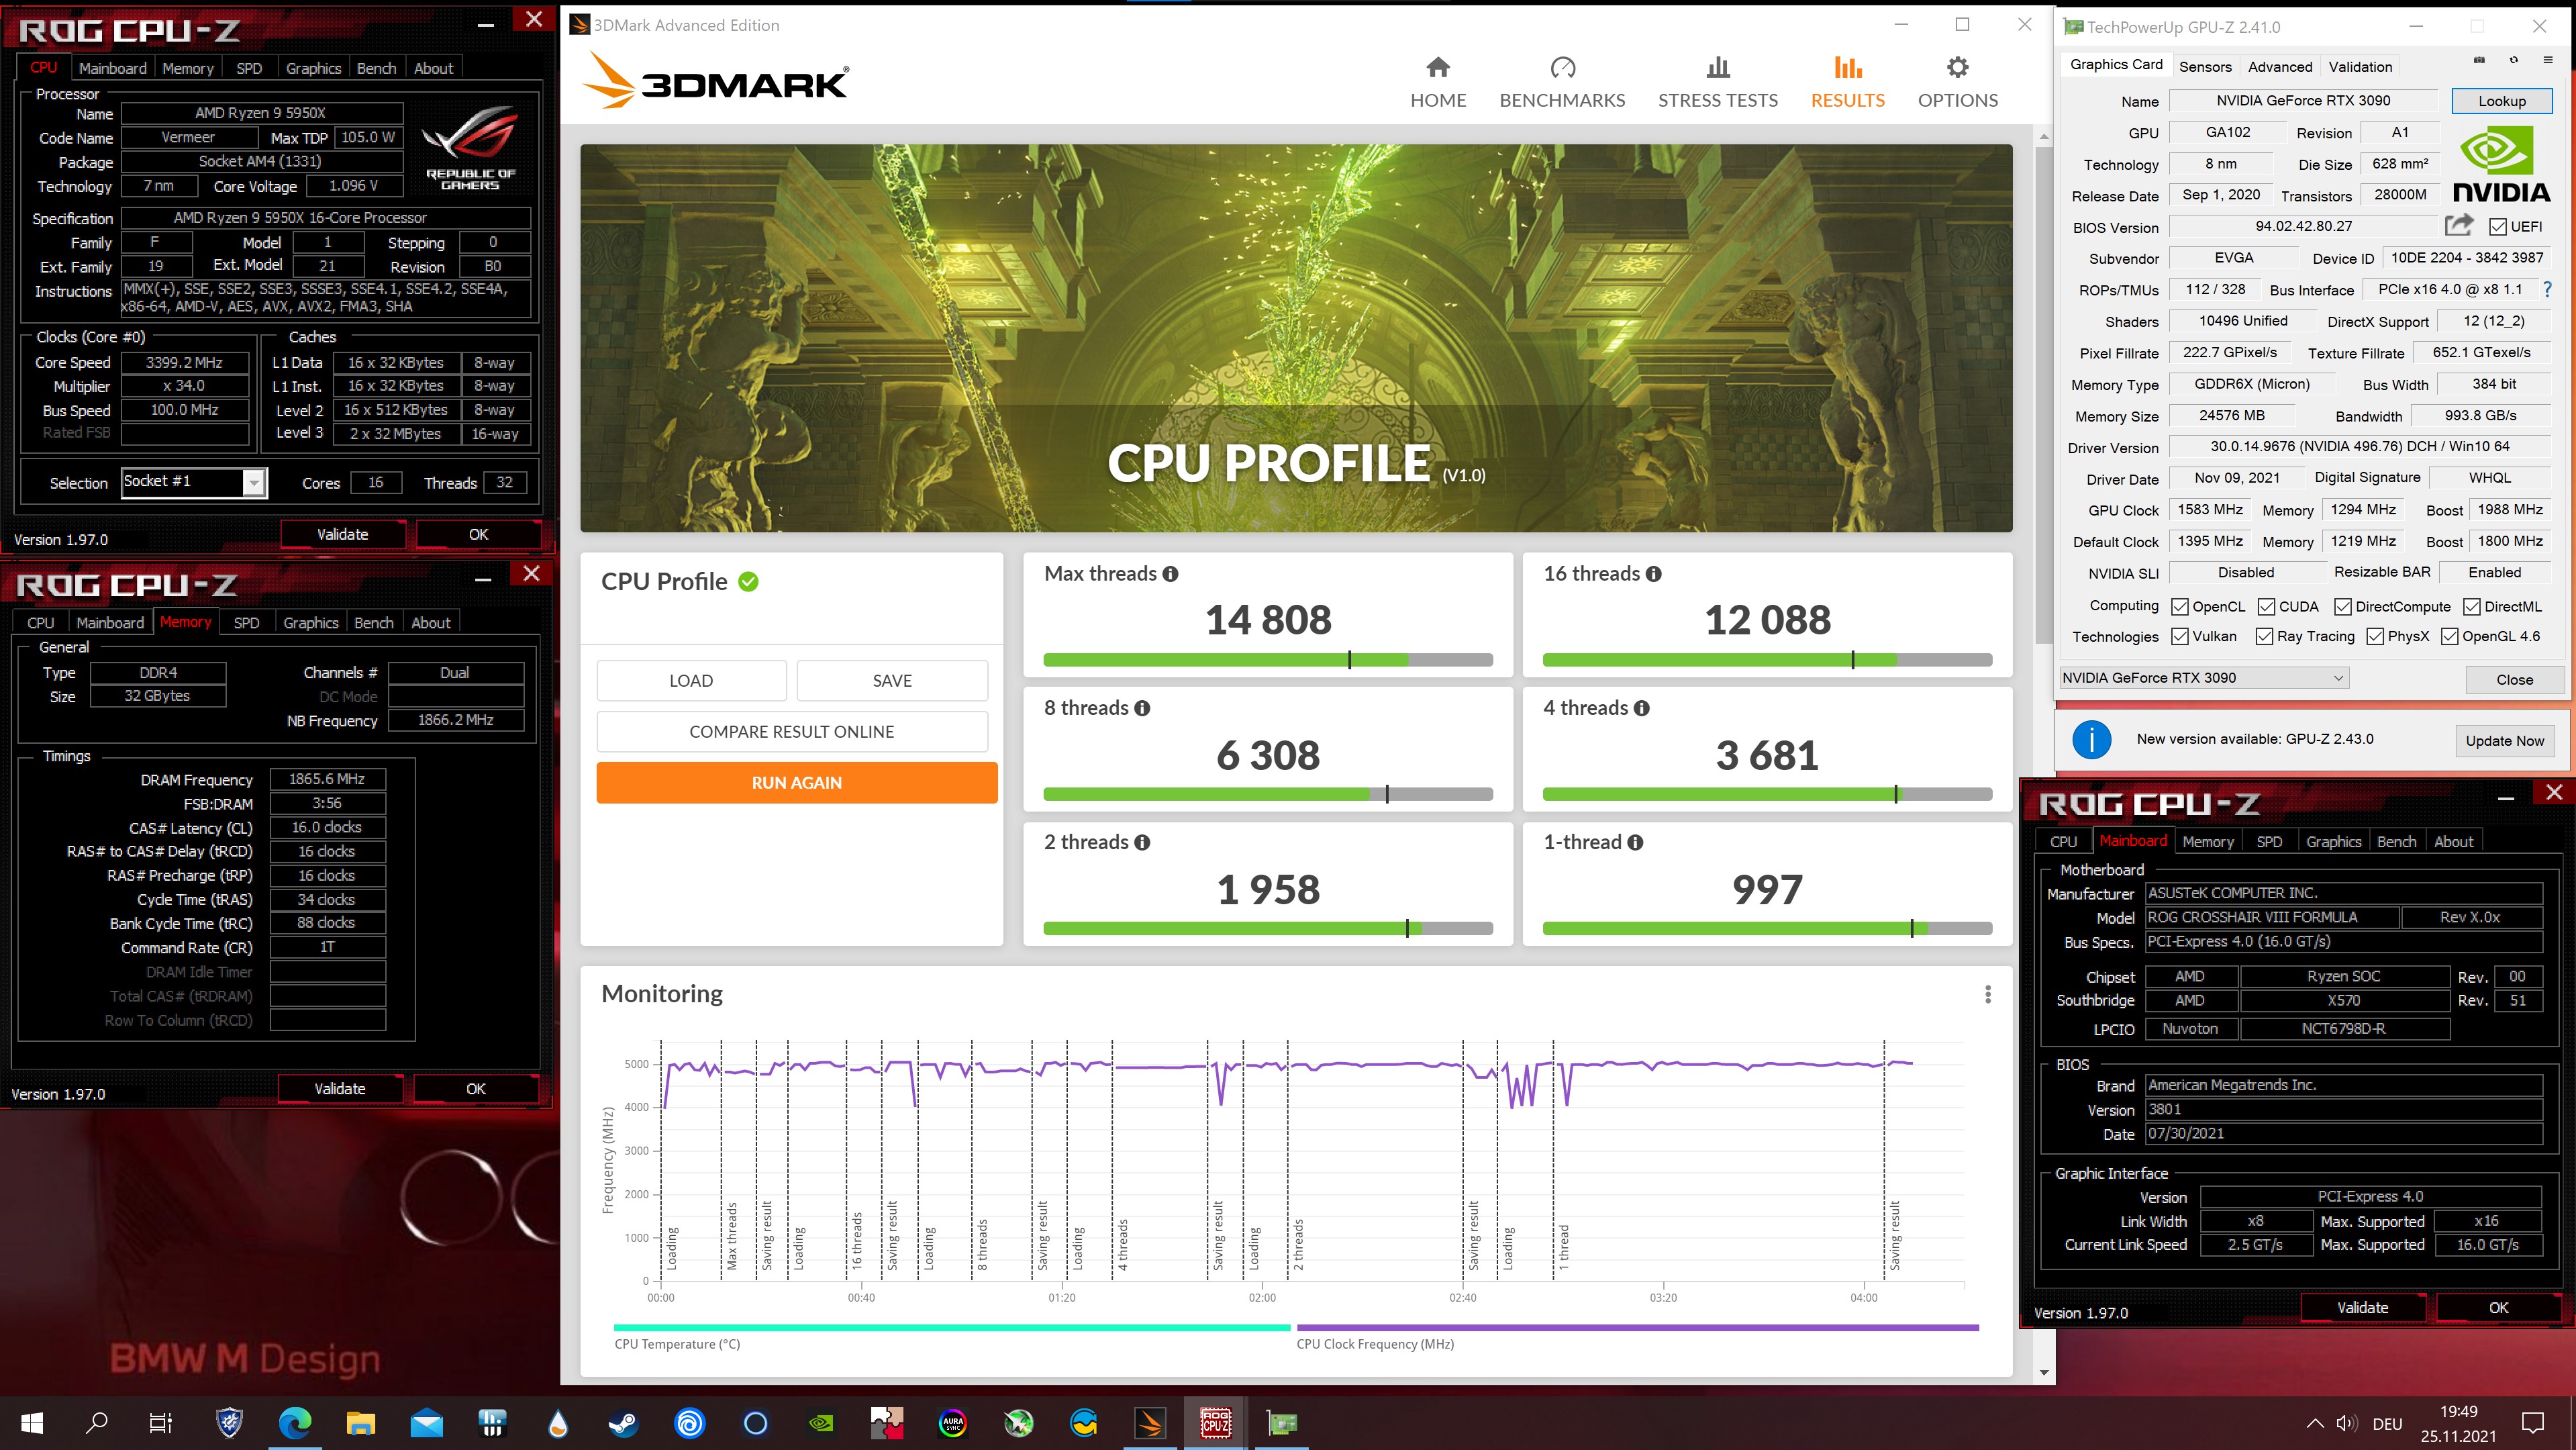Toggle the CUDA checkbox
Image resolution: width=2576 pixels, height=1450 pixels.
[2266, 607]
